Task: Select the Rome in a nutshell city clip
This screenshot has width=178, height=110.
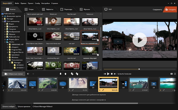Action: tap(90, 38)
